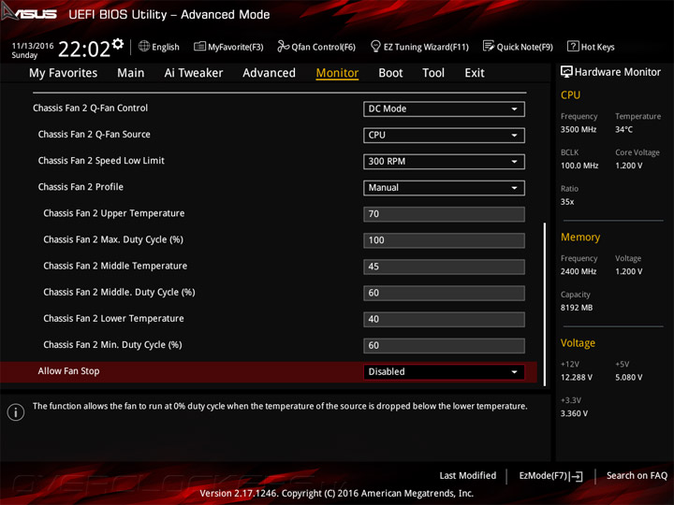The height and width of the screenshot is (505, 674).
Task: Select Chassis Fan 2 Profile label
Action: [81, 187]
